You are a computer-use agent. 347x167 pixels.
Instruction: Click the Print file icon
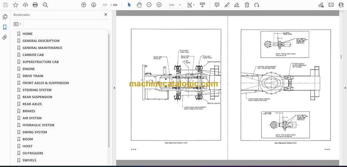point(35,5)
